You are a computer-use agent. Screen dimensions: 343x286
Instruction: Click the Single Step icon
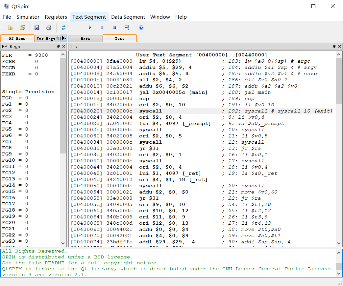tap(126, 28)
